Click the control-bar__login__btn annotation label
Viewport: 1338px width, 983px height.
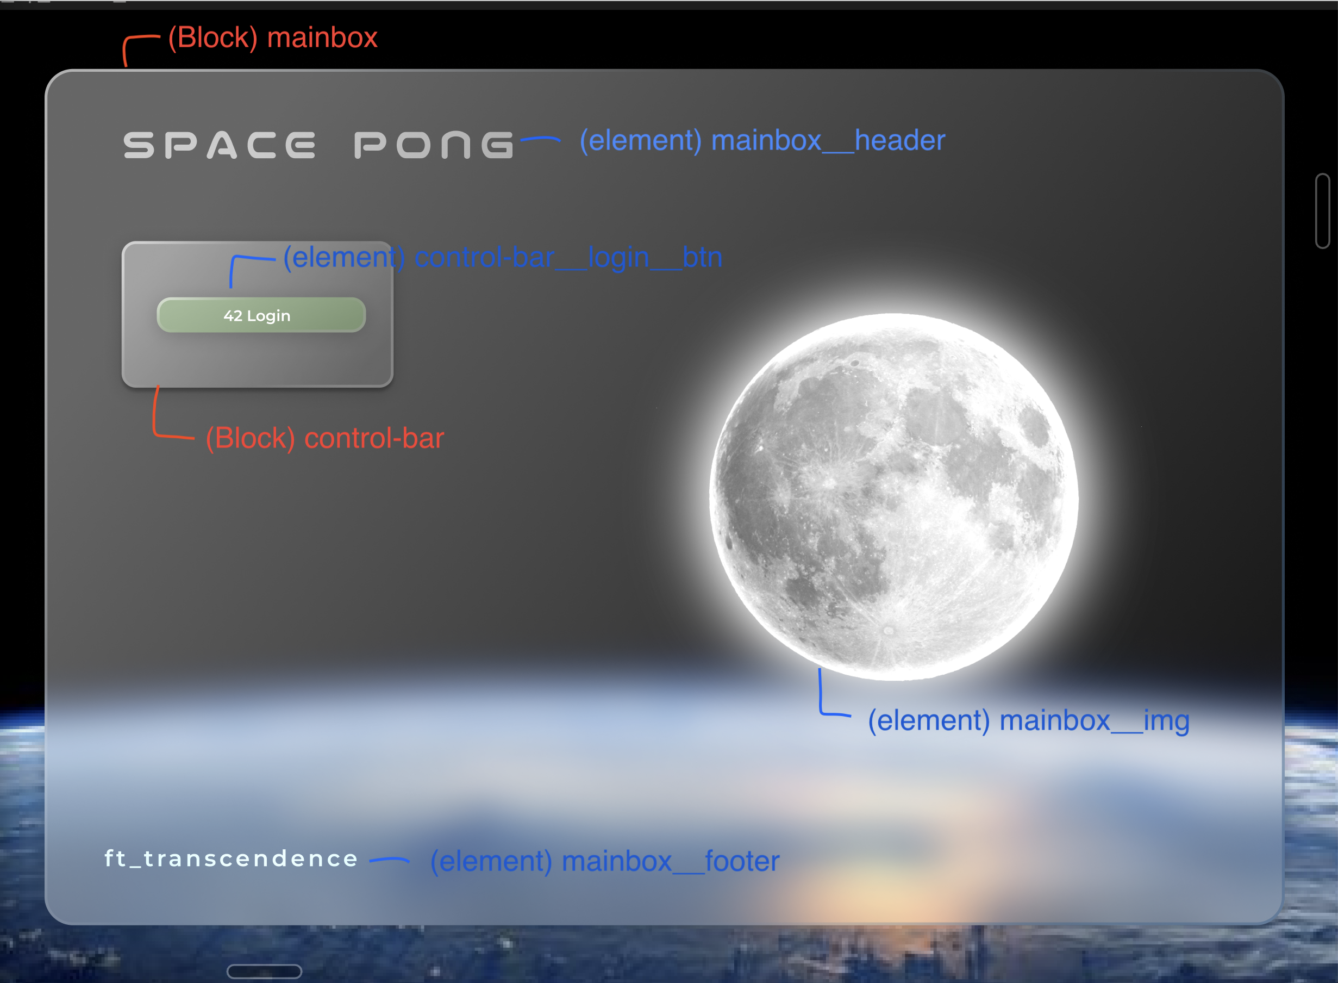503,257
